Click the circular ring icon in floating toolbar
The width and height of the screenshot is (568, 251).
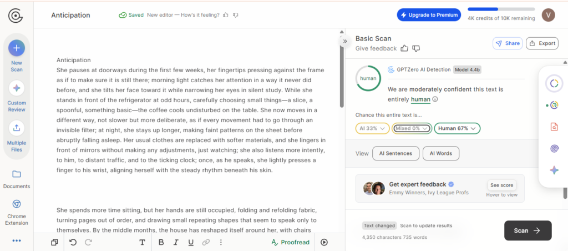[x=554, y=84]
